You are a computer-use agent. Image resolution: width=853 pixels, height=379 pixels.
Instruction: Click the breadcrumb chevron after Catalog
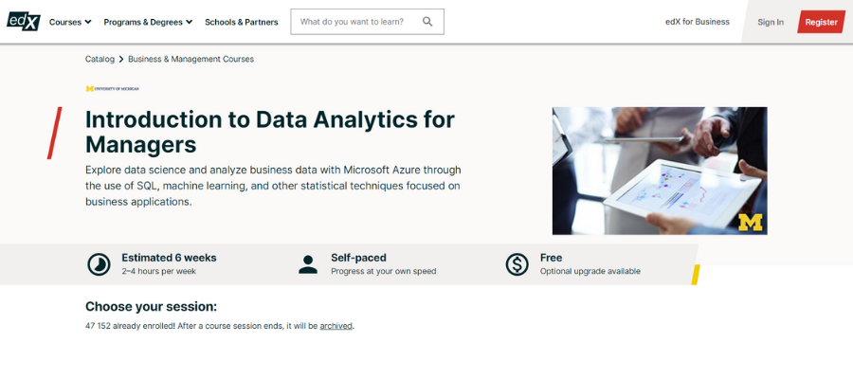[x=121, y=60]
